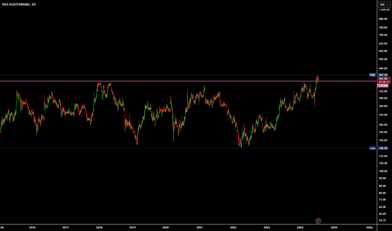Click the 565.00 price axis label
The height and width of the screenshot is (231, 392).
383,51
